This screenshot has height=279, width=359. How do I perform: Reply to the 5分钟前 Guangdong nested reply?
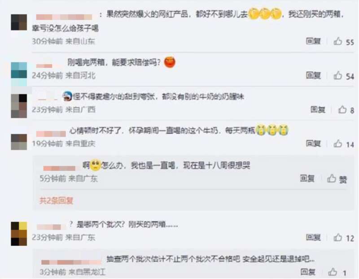(307, 178)
